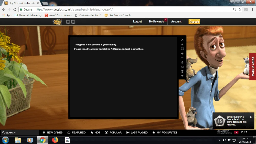Click the red 2 notification badge
Screen dimensions: 256x144
click(x=236, y=132)
